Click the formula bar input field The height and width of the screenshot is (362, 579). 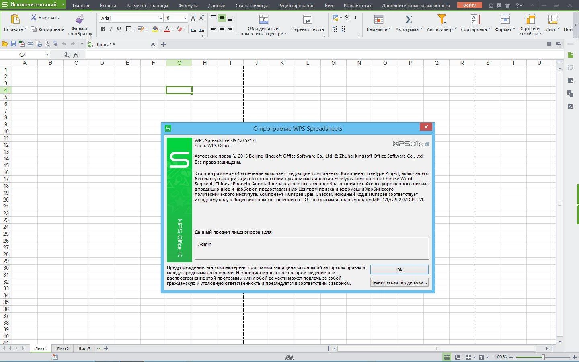324,55
